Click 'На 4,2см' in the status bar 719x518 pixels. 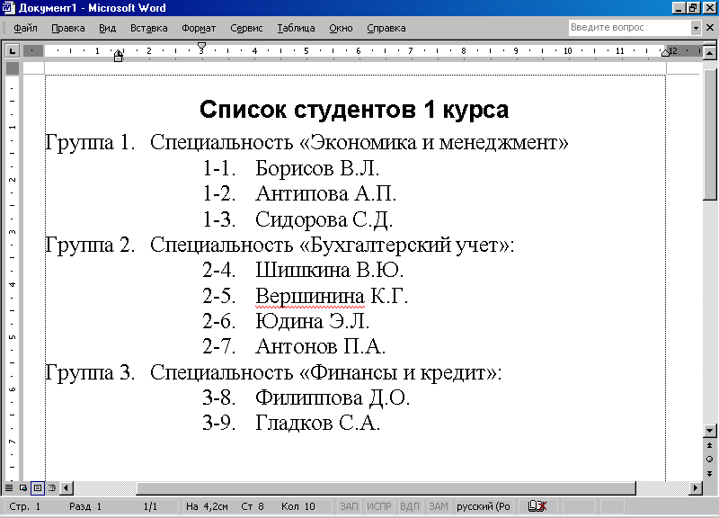click(x=207, y=506)
